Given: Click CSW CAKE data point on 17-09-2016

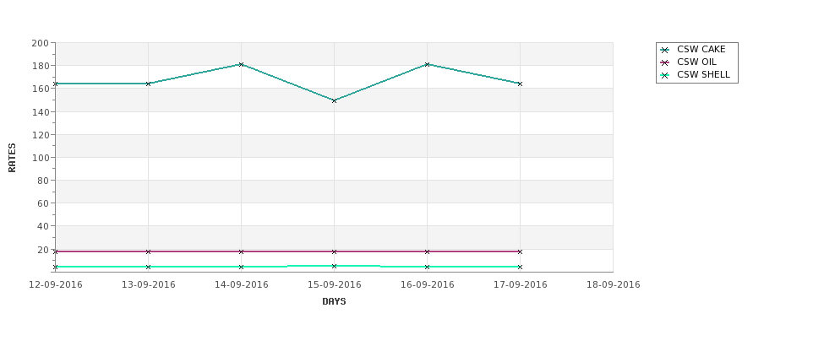Looking at the screenshot, I should (521, 84).
